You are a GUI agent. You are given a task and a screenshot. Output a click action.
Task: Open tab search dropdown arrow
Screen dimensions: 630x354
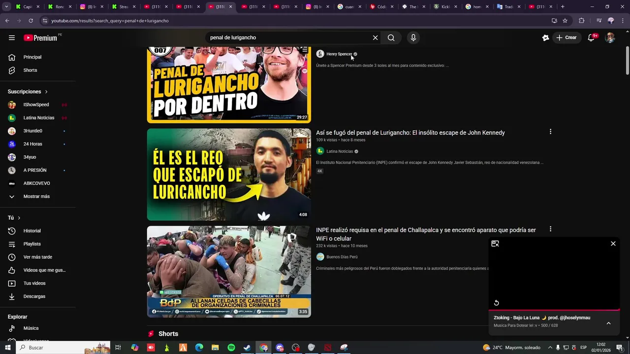tap(6, 7)
